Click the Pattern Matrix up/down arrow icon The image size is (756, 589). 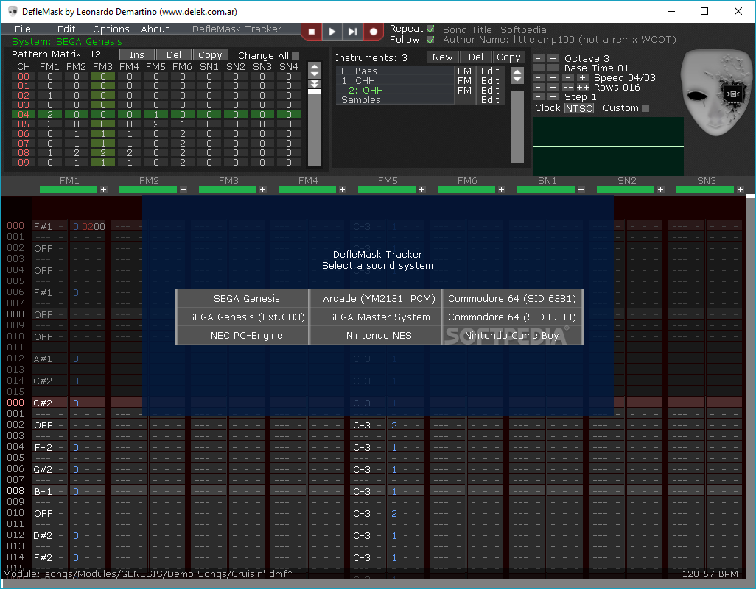[x=315, y=71]
